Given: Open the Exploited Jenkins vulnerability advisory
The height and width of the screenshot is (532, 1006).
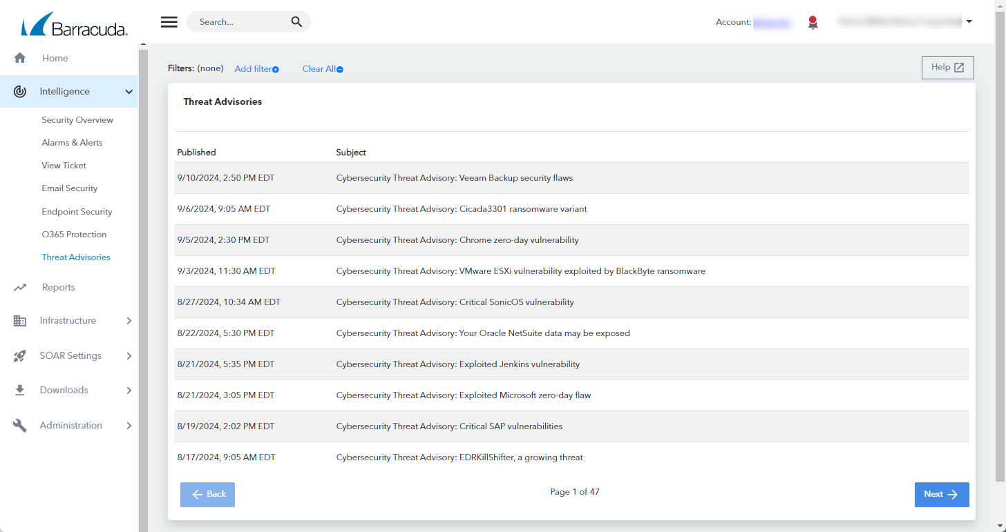Looking at the screenshot, I should click(x=458, y=364).
